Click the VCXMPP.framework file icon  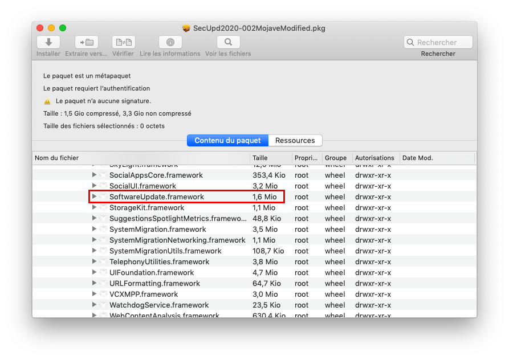(x=103, y=294)
